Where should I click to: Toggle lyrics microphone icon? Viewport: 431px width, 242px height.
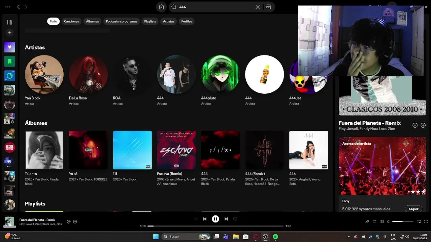click(367, 221)
